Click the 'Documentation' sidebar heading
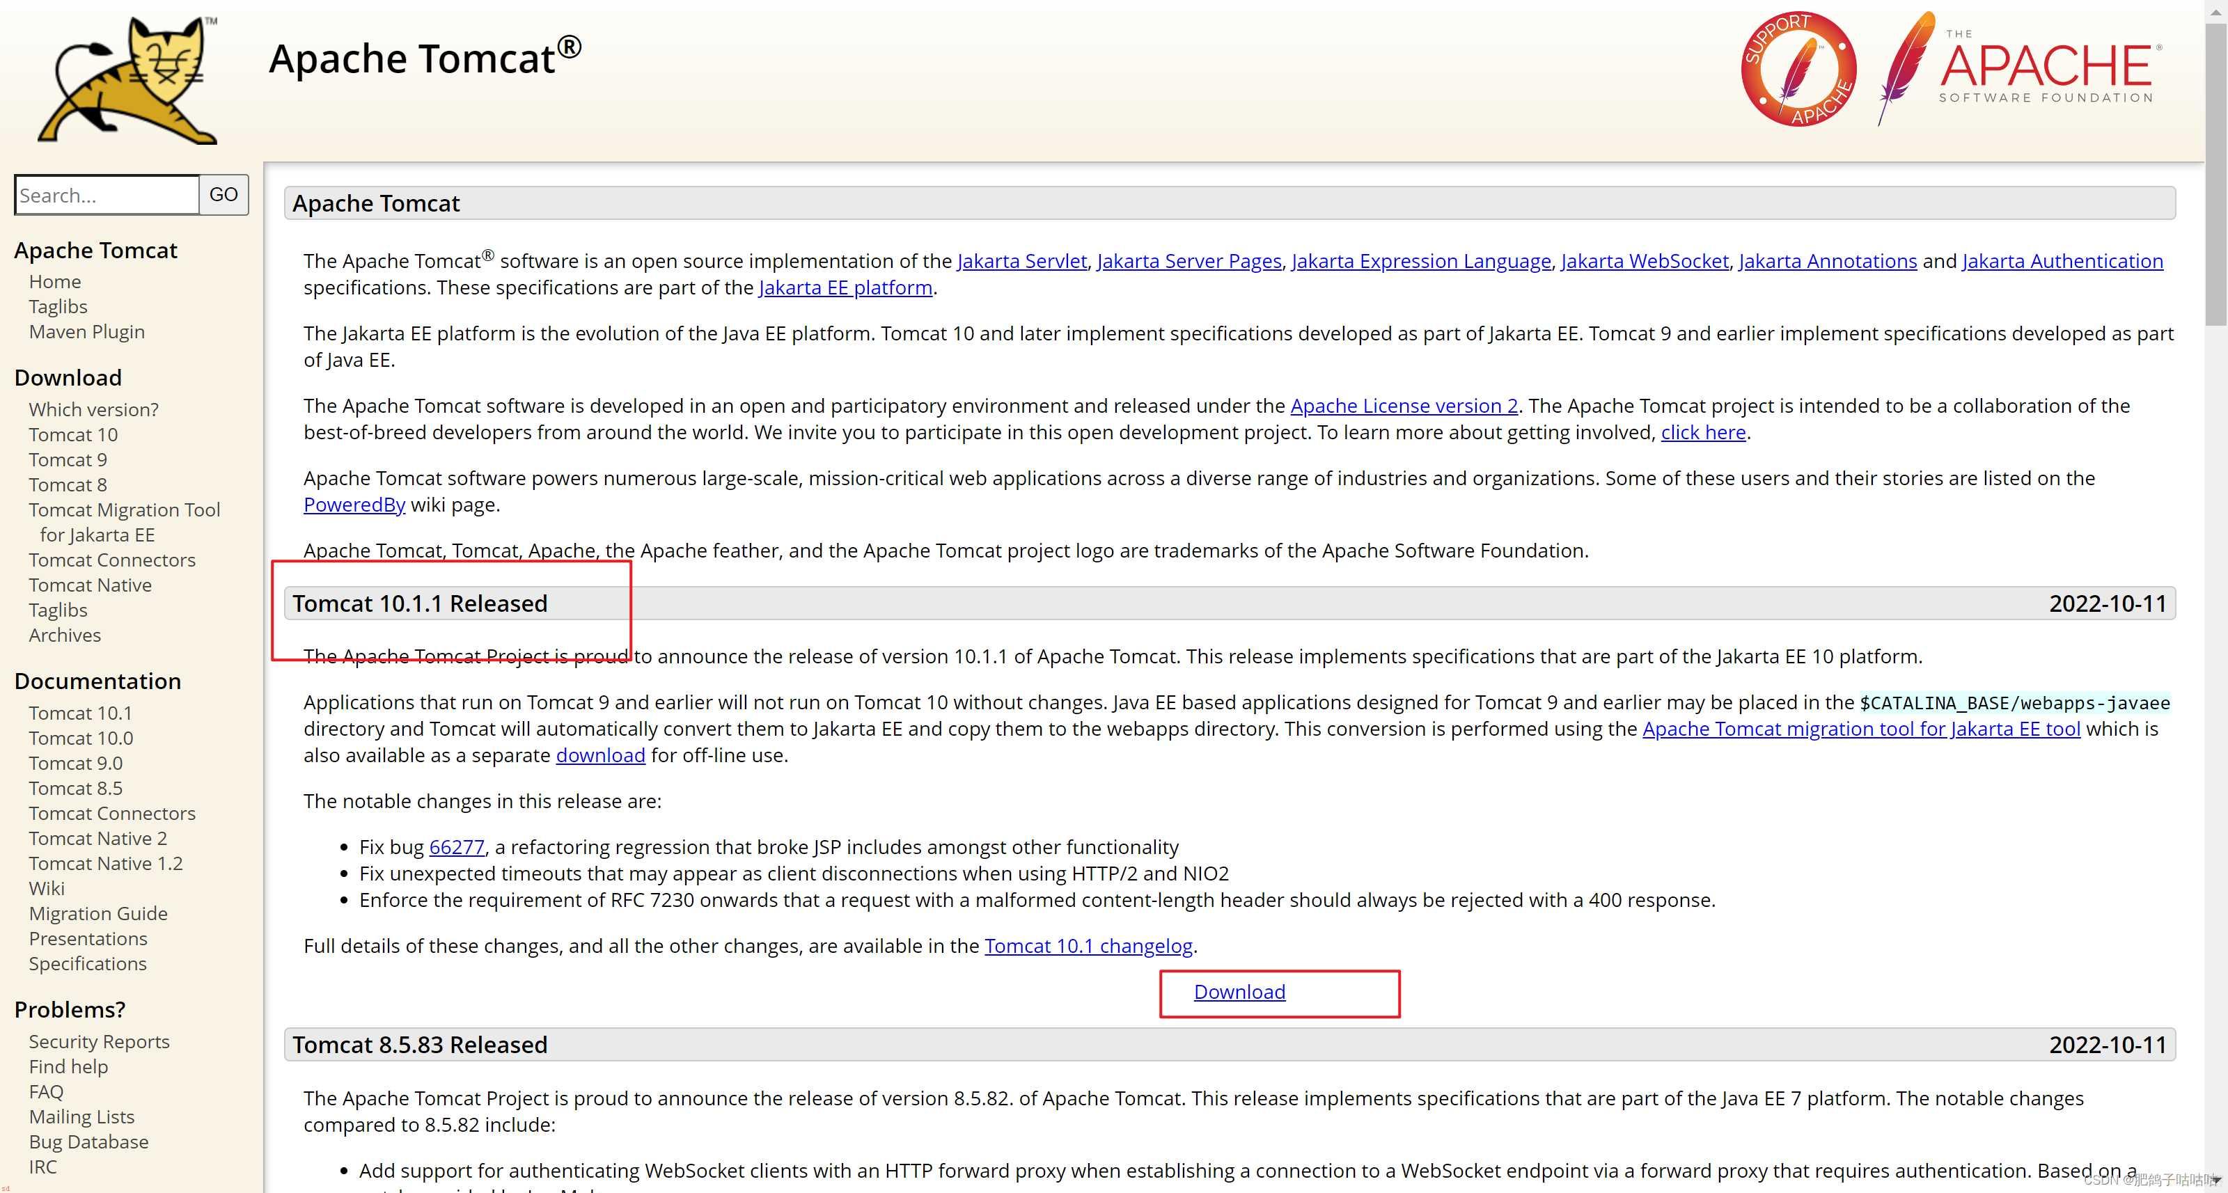The height and width of the screenshot is (1193, 2228). [x=97, y=681]
